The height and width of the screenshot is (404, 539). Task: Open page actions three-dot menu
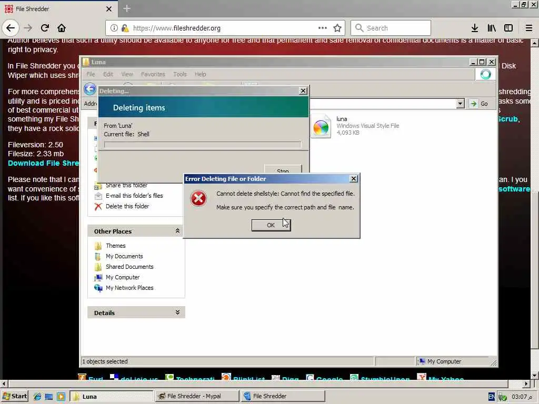tap(323, 28)
